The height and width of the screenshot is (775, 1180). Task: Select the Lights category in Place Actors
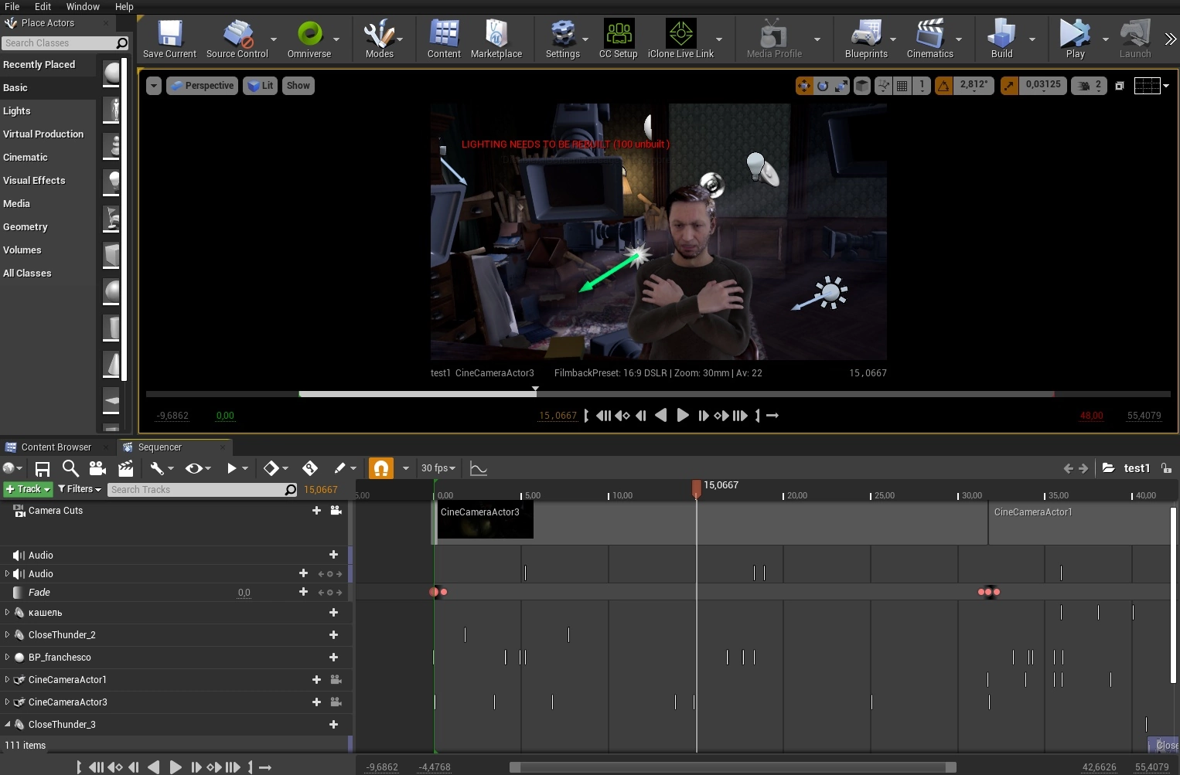(x=48, y=110)
